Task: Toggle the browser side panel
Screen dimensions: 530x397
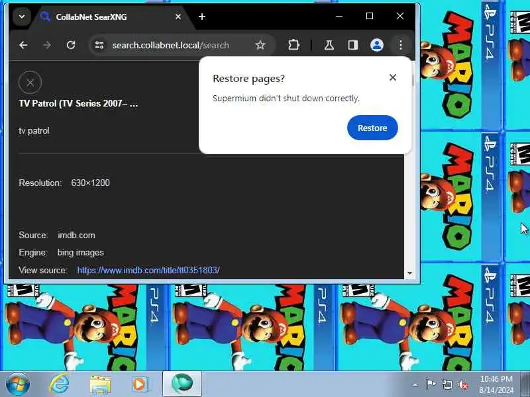Action: [353, 45]
